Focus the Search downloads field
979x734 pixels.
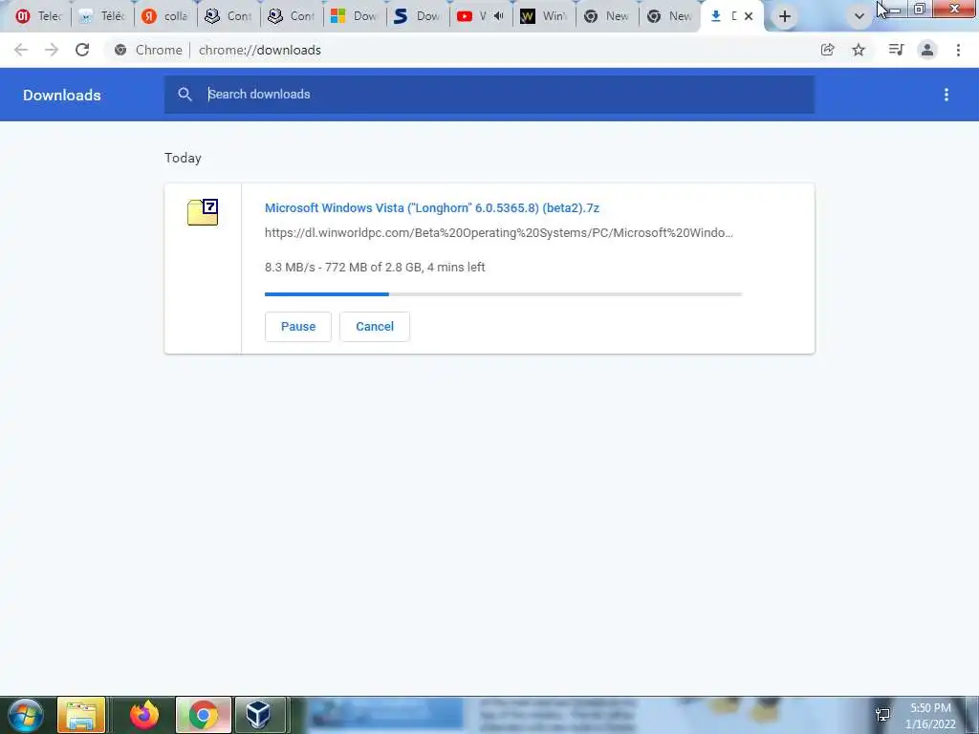coord(489,95)
